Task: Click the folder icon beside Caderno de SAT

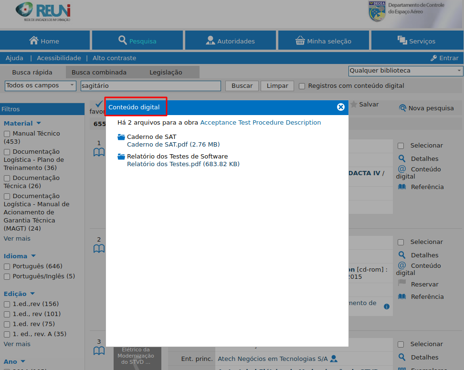Action: (121, 137)
